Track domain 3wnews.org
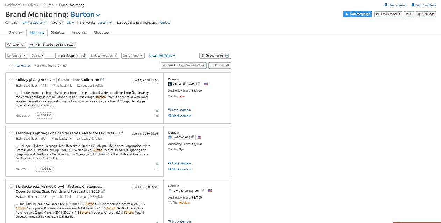Screen dimensions: 441x223 pyautogui.click(x=179, y=163)
